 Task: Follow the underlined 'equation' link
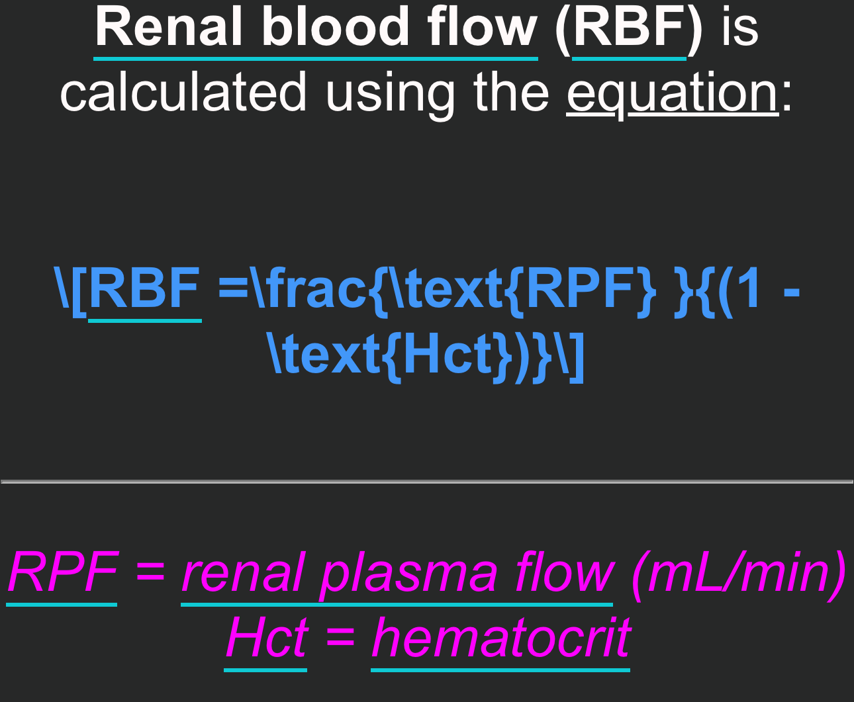673,94
